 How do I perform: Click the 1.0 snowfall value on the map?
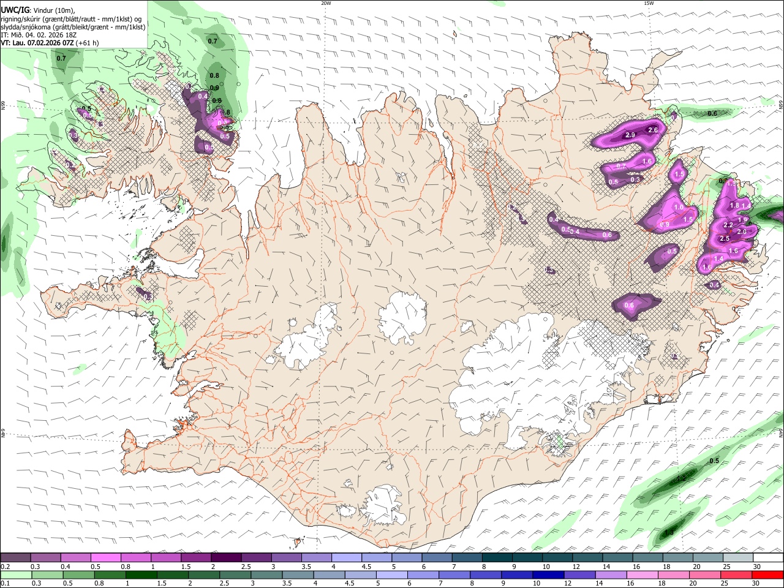(679, 207)
